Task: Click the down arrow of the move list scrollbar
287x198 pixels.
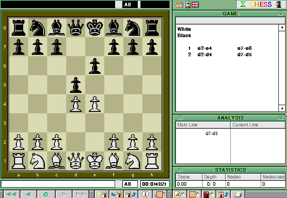Action: point(282,108)
